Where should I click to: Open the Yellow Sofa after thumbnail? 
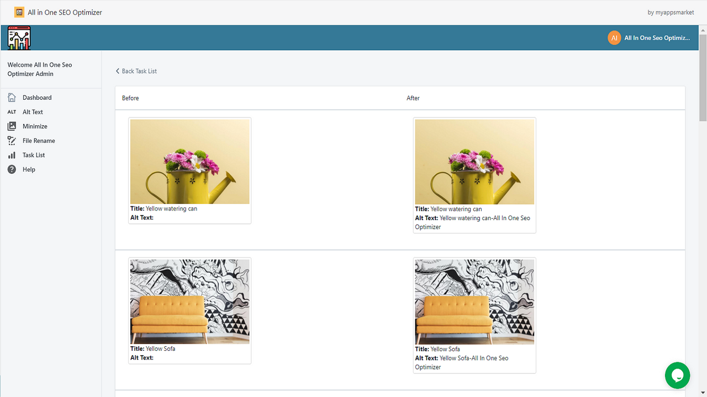(474, 301)
